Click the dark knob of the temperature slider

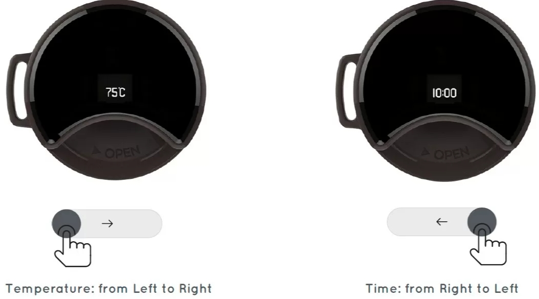coord(66,224)
